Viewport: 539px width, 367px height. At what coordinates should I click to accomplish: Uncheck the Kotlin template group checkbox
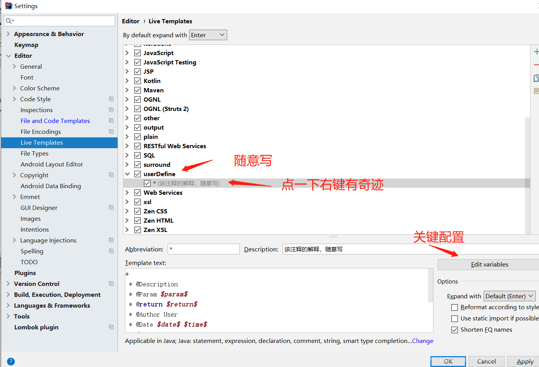pyautogui.click(x=137, y=81)
